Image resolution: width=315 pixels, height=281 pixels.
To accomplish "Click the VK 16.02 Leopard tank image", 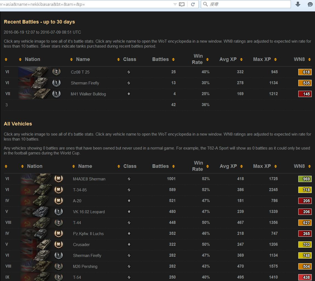I will pyautogui.click(x=37, y=212).
